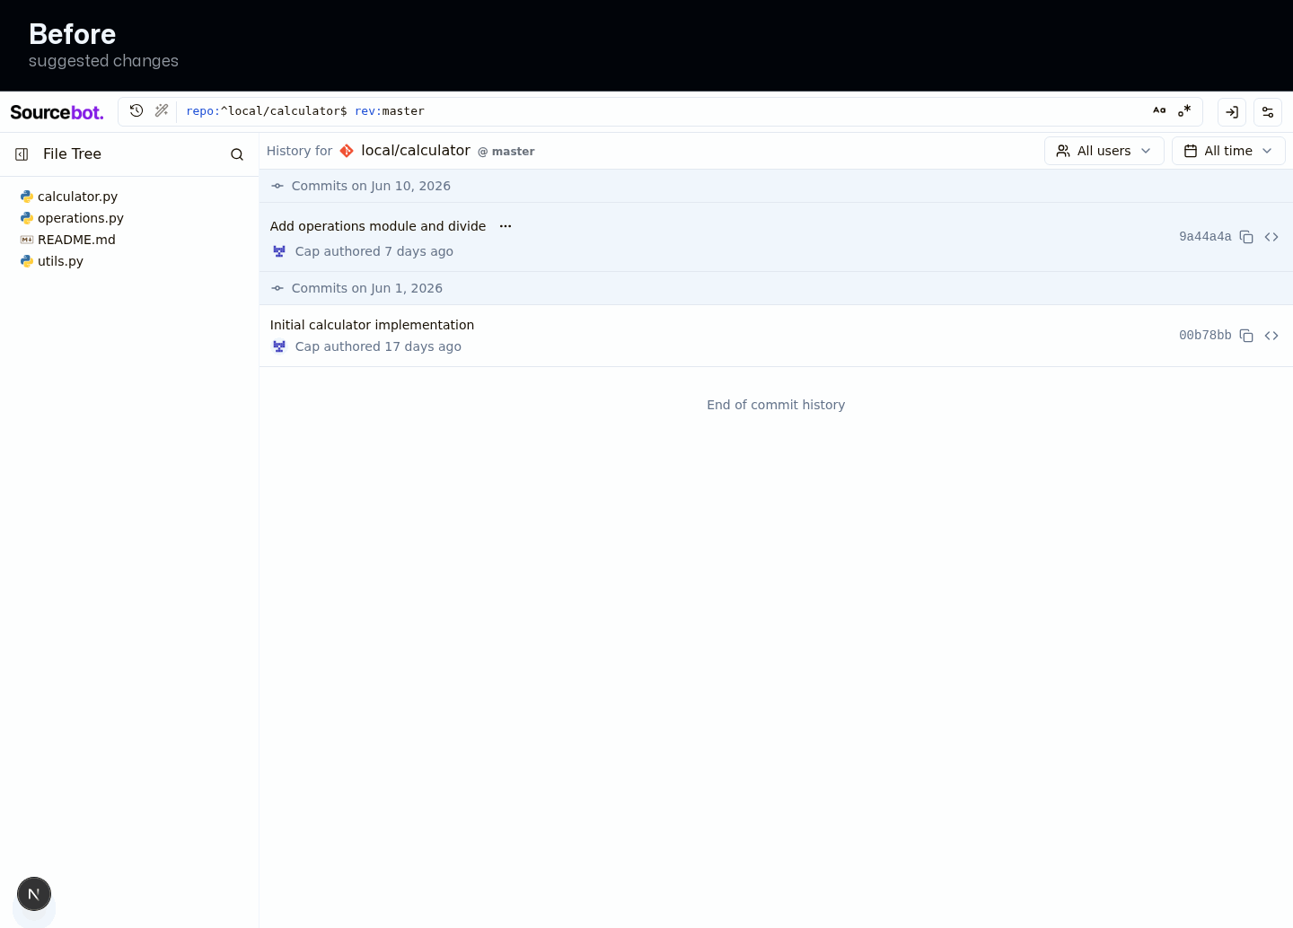Toggle regex mode icon in search bar
This screenshot has width=1293, height=928.
tap(1184, 111)
